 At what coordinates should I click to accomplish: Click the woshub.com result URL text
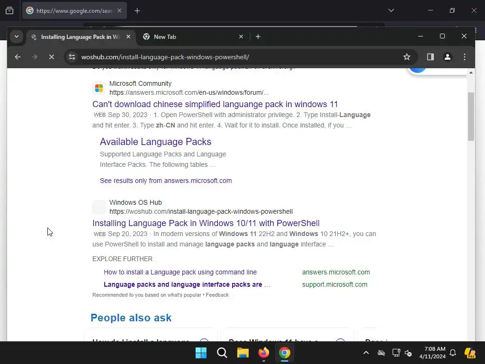click(x=201, y=211)
